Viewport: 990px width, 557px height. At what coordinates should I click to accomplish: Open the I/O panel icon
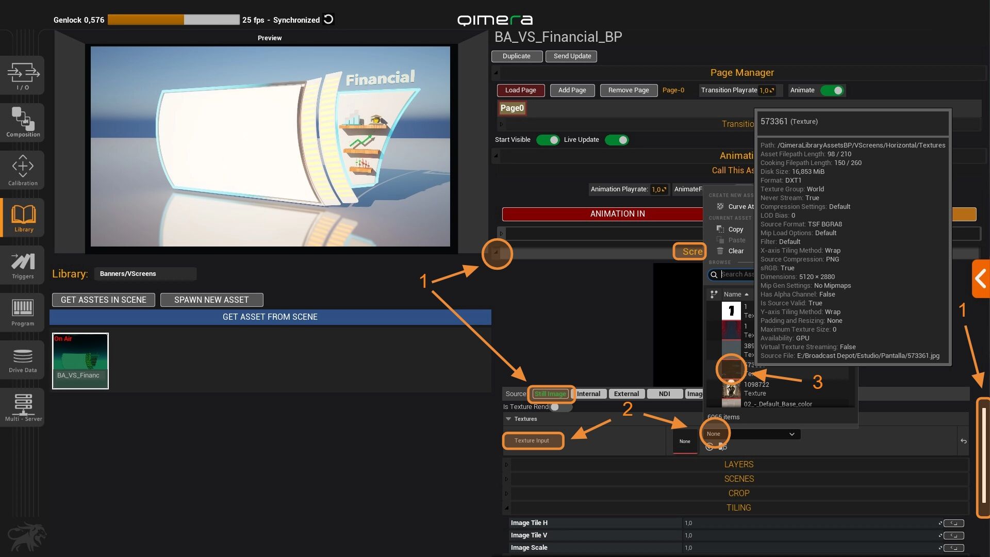[23, 75]
